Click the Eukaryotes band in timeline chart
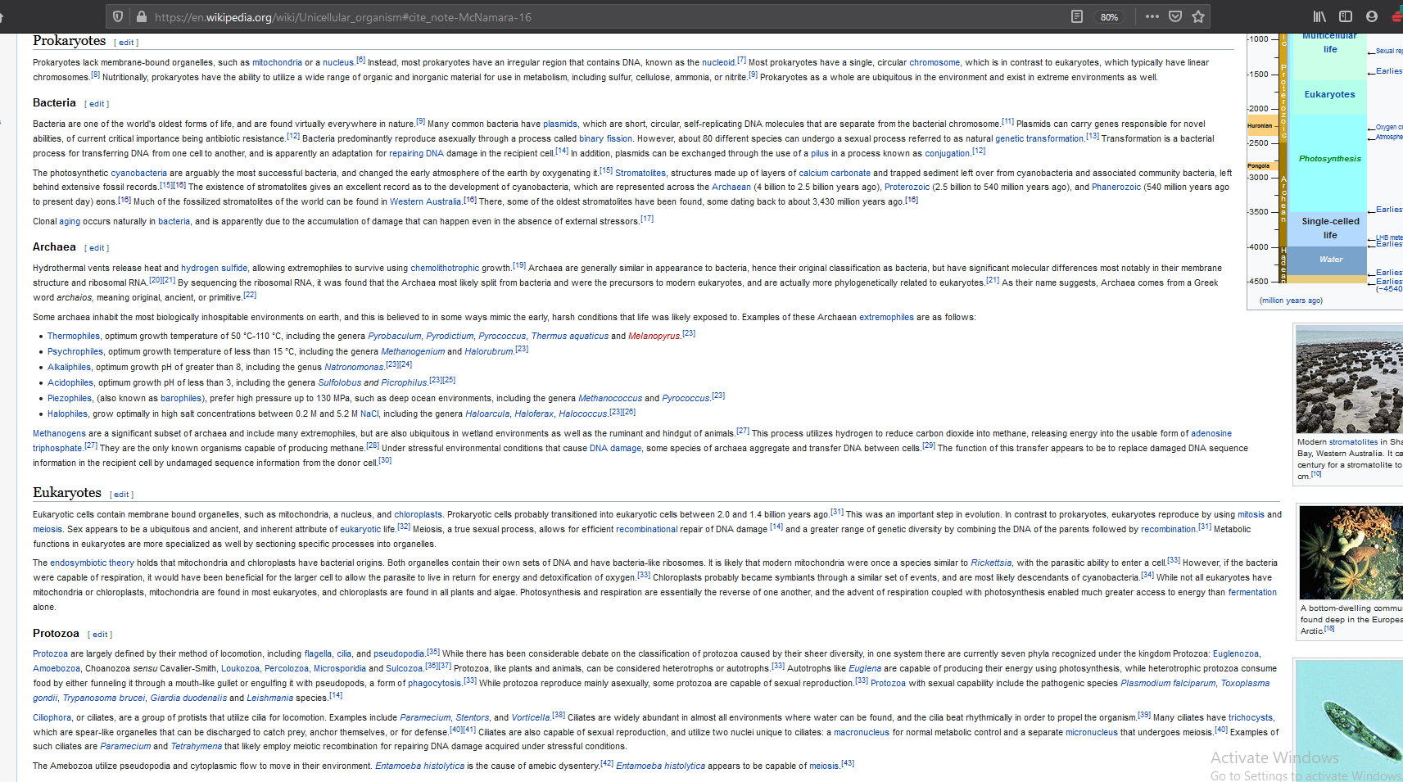The image size is (1403, 782). click(1329, 95)
